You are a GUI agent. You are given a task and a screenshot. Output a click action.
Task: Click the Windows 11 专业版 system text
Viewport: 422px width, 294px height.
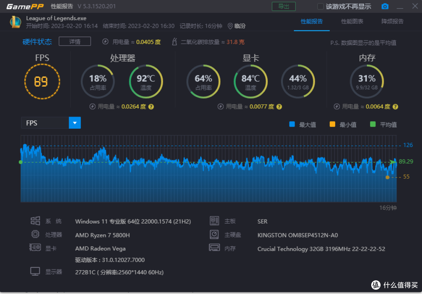pyautogui.click(x=133, y=221)
